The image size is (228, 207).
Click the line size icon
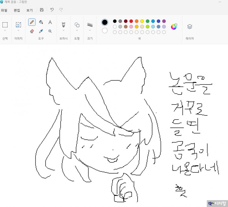click(x=90, y=25)
